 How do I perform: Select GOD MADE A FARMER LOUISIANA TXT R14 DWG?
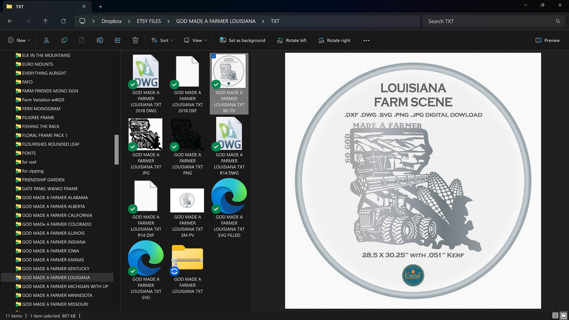pos(229,146)
